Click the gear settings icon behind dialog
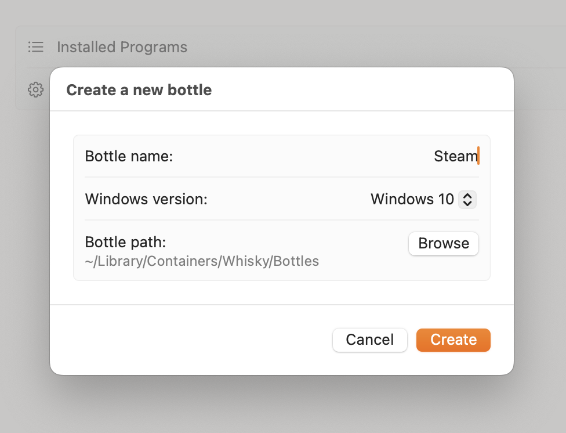Image resolution: width=566 pixels, height=433 pixels. pos(36,90)
